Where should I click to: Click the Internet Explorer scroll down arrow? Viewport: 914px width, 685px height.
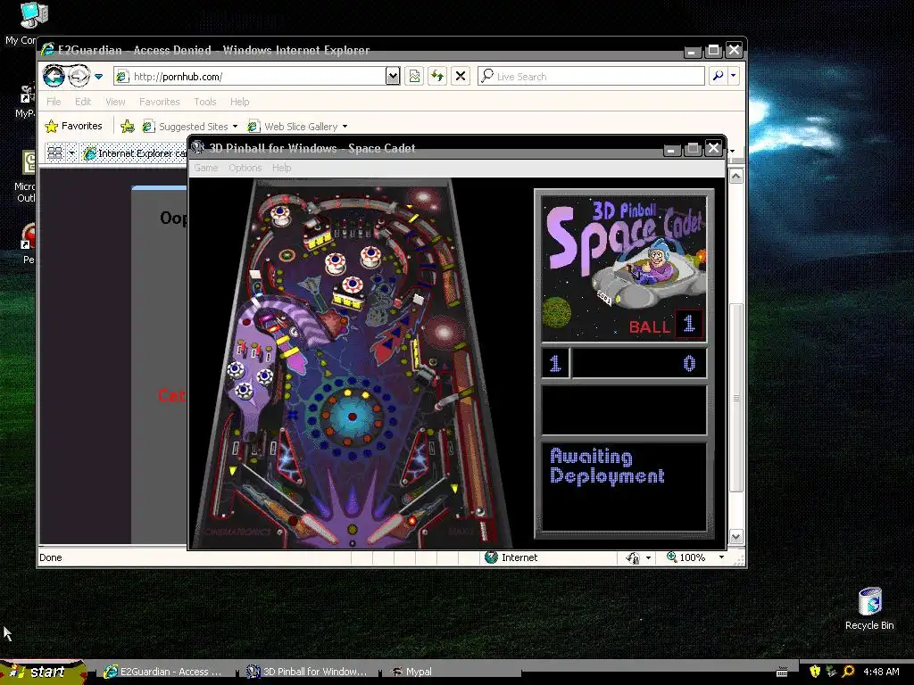[x=736, y=537]
